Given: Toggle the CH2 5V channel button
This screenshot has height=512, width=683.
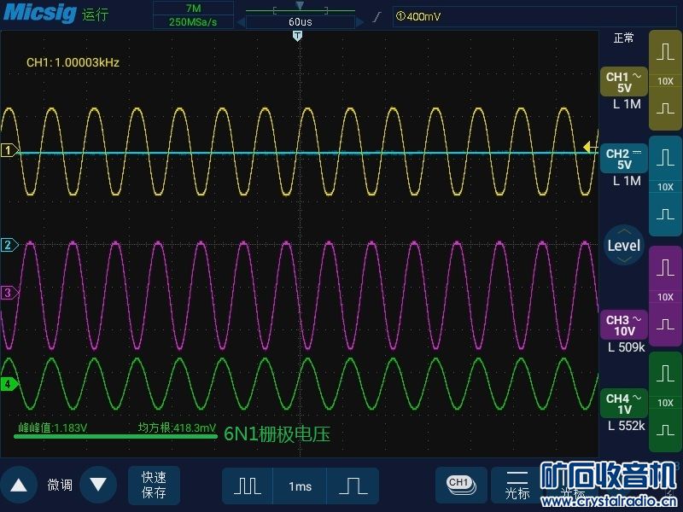Looking at the screenshot, I should pyautogui.click(x=624, y=159).
